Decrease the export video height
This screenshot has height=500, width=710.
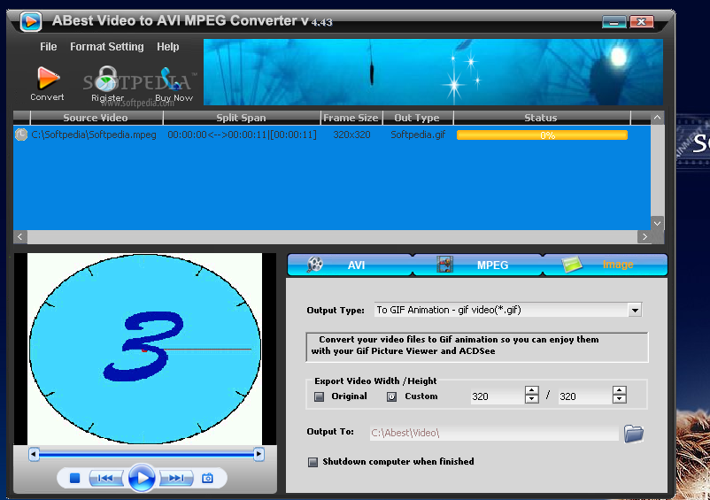coord(620,399)
